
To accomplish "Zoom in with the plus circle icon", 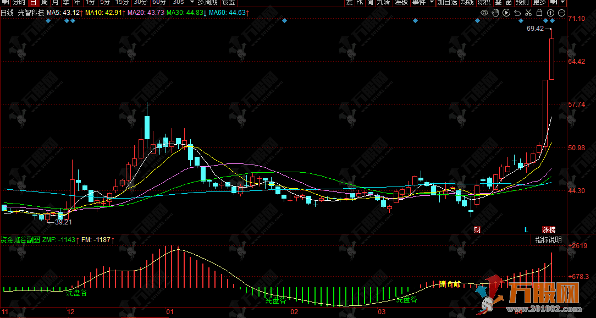I will point(551,12).
